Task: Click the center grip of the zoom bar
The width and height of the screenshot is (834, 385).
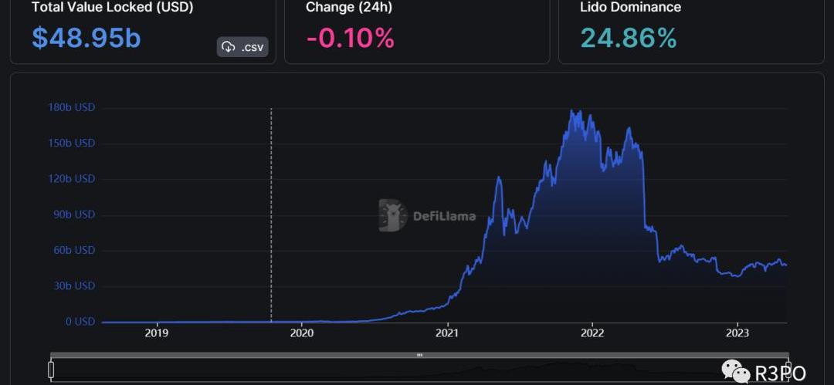Action: [x=419, y=355]
